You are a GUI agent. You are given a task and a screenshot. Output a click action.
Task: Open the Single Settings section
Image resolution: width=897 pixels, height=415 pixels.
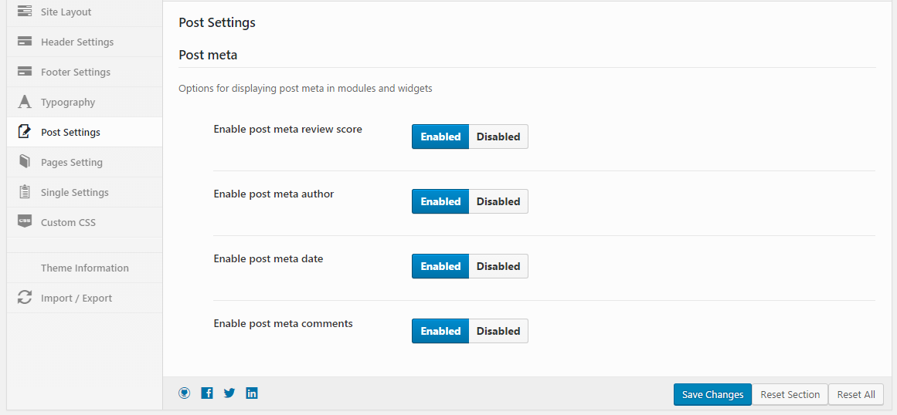point(75,192)
